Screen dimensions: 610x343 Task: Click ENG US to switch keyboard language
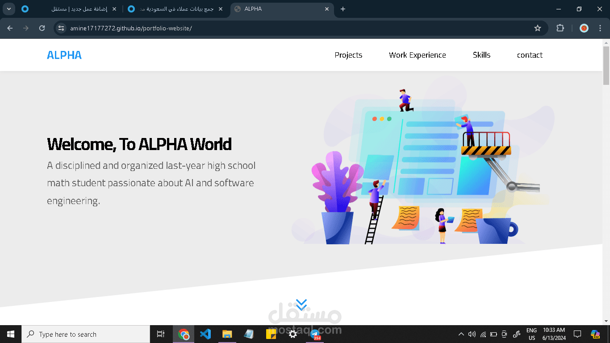(531, 334)
